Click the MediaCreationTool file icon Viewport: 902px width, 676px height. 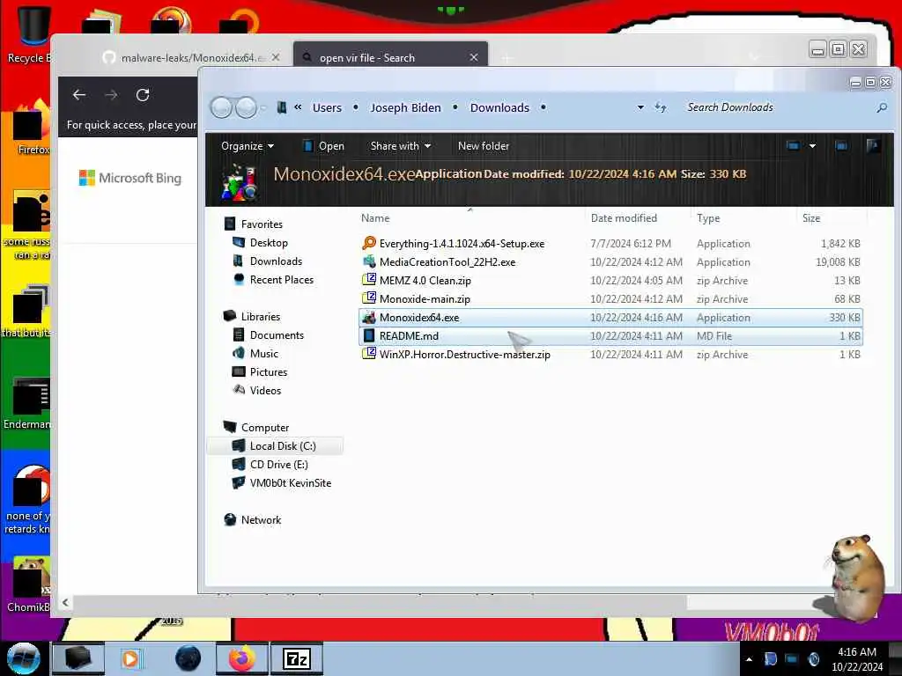(369, 261)
